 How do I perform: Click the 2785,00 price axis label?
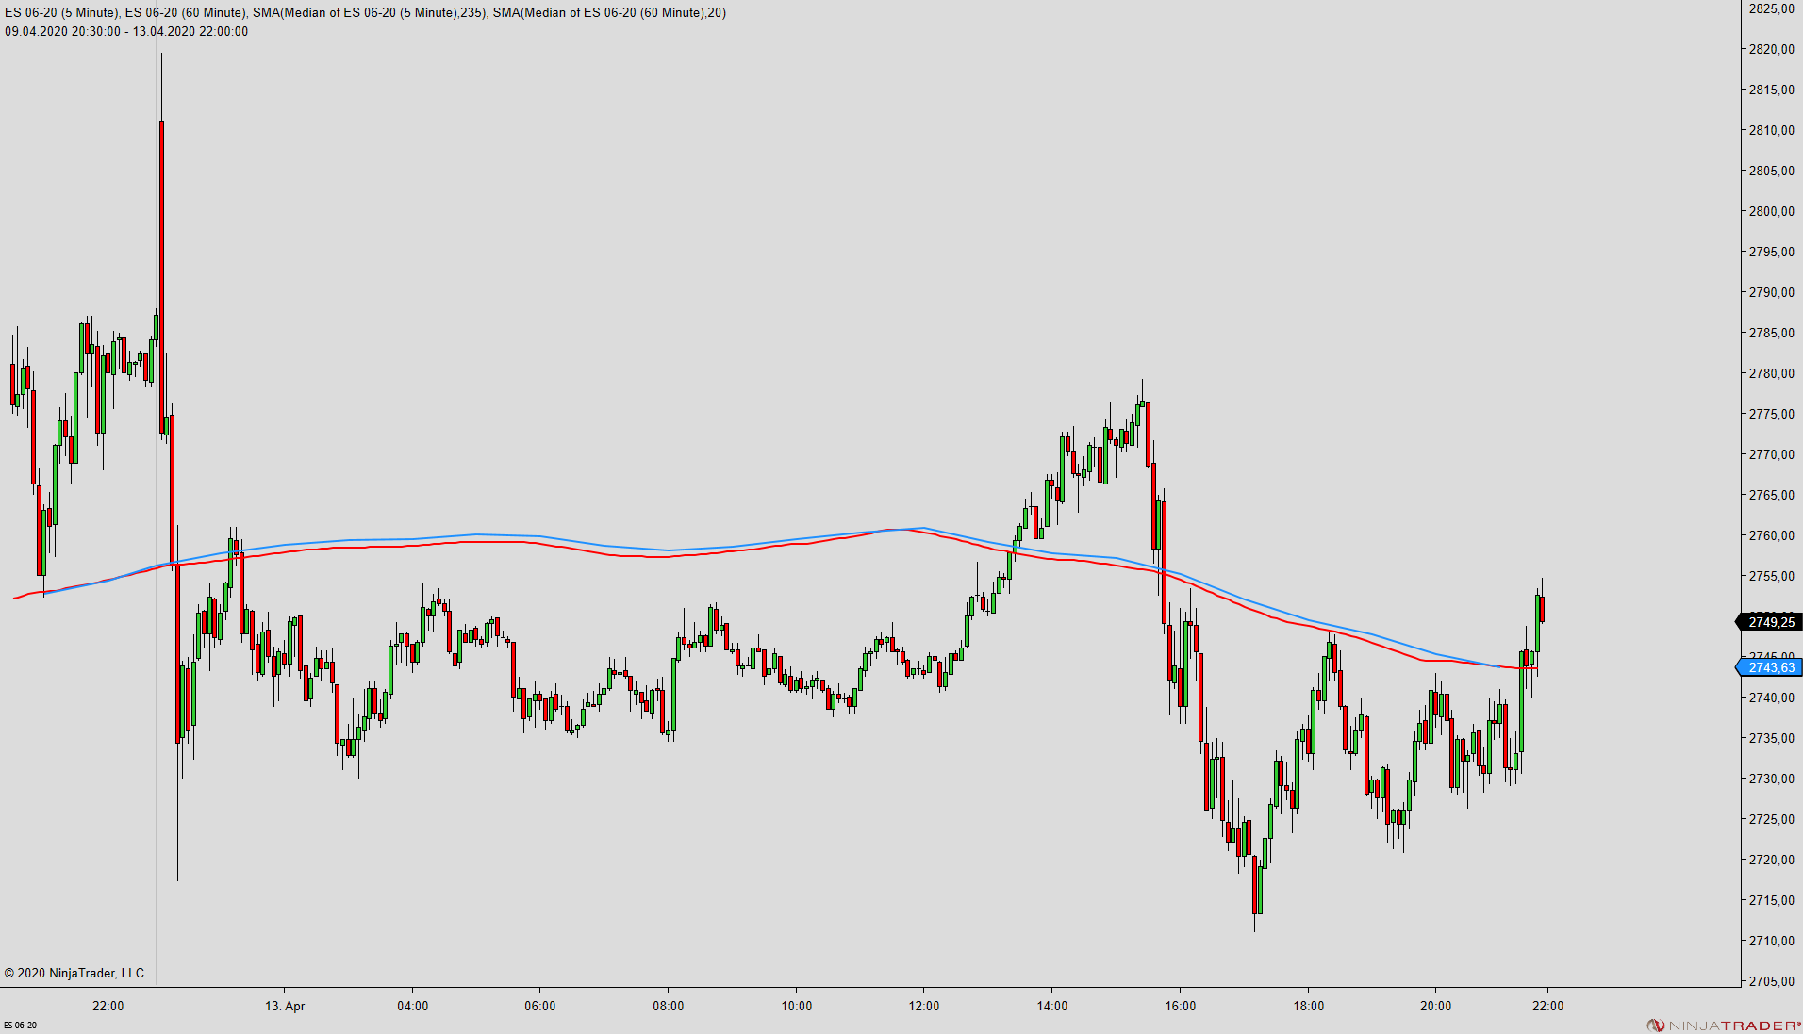[x=1771, y=333]
